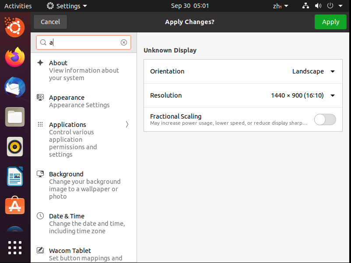Click the Date & Time clock icon
This screenshot has height=263, width=351.
tap(40, 216)
